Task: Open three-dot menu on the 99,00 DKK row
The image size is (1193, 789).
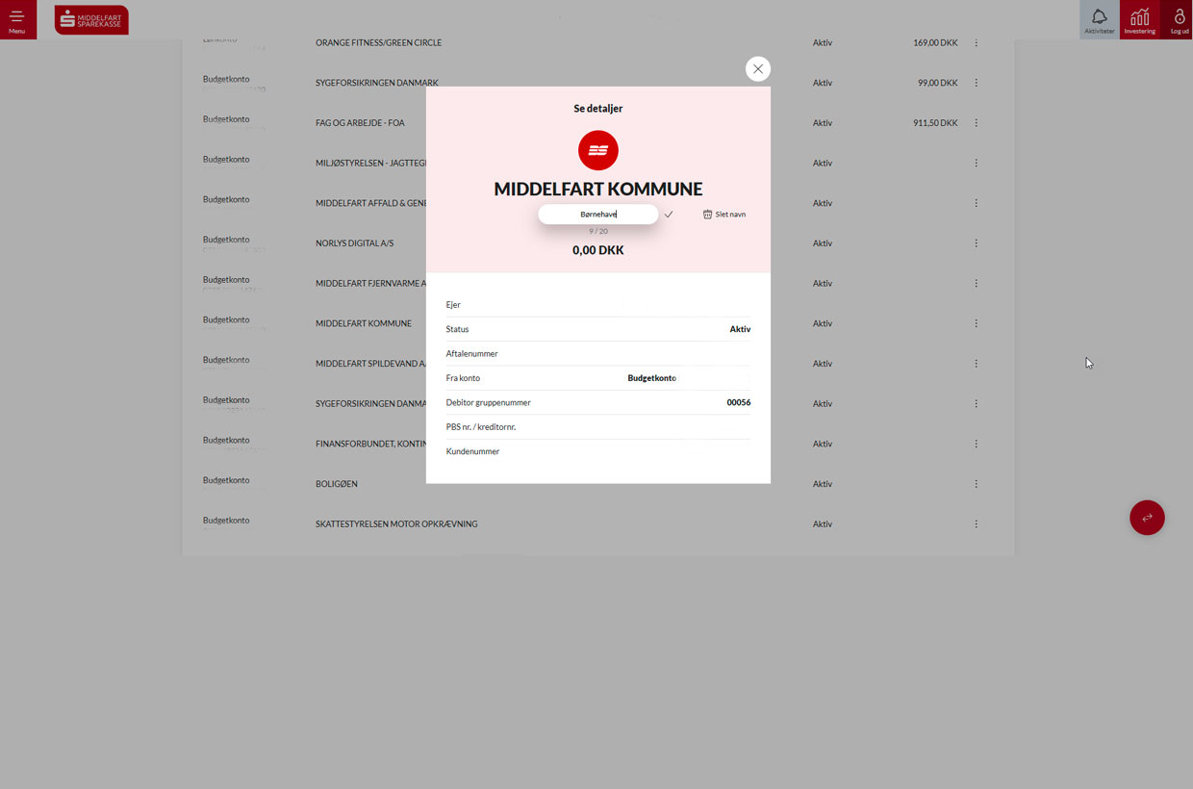Action: [x=977, y=83]
